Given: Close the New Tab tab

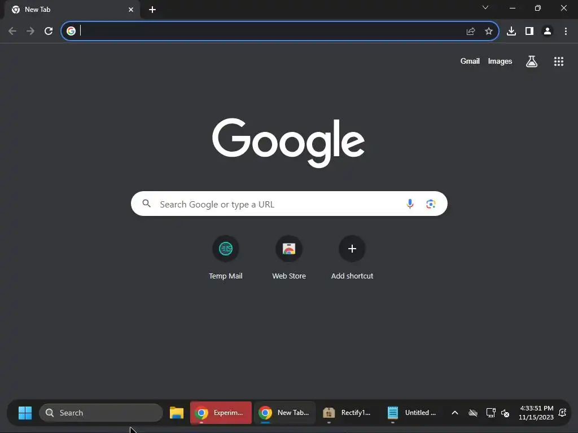Looking at the screenshot, I should pos(131,10).
